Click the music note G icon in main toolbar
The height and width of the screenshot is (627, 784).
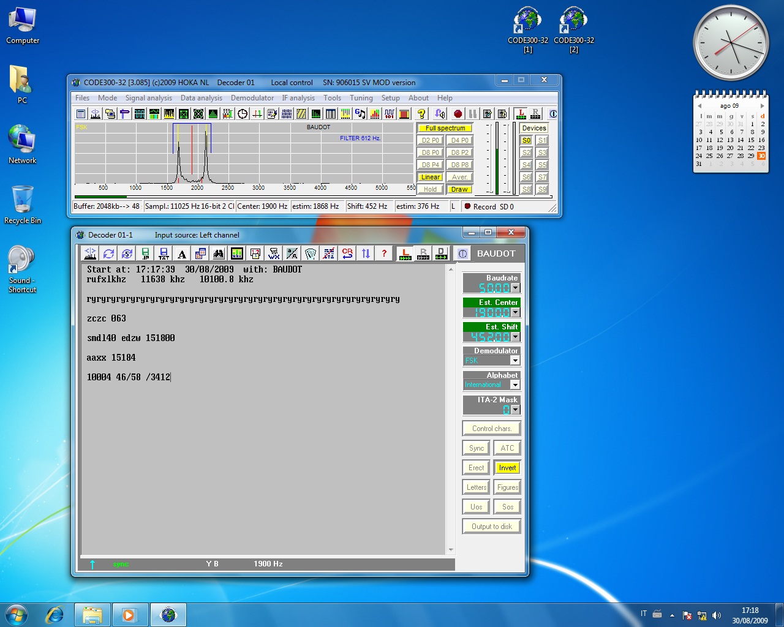360,114
